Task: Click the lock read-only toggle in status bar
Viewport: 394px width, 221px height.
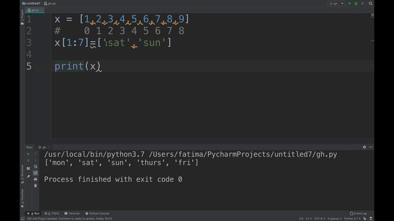Action: (364, 219)
